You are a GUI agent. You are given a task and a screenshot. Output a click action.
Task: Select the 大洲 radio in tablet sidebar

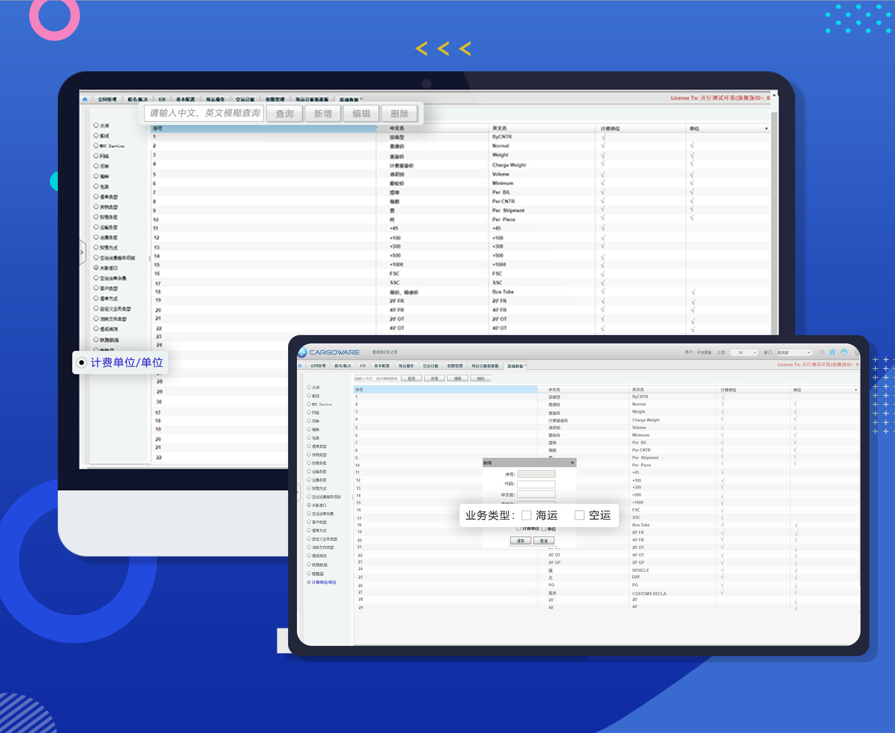309,387
